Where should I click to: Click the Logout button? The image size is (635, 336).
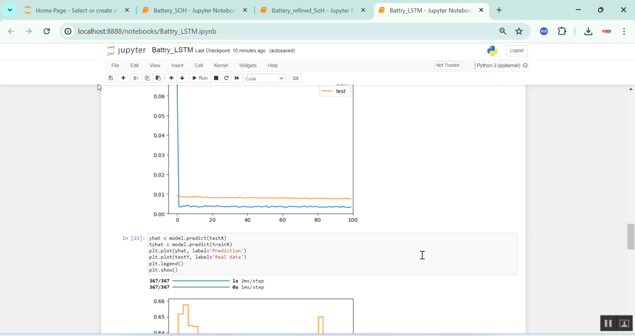516,51
